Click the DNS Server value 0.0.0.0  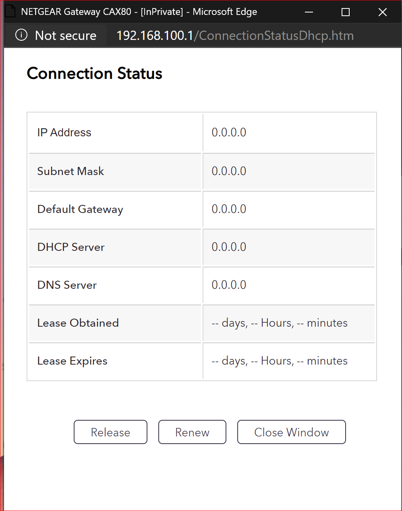(229, 285)
